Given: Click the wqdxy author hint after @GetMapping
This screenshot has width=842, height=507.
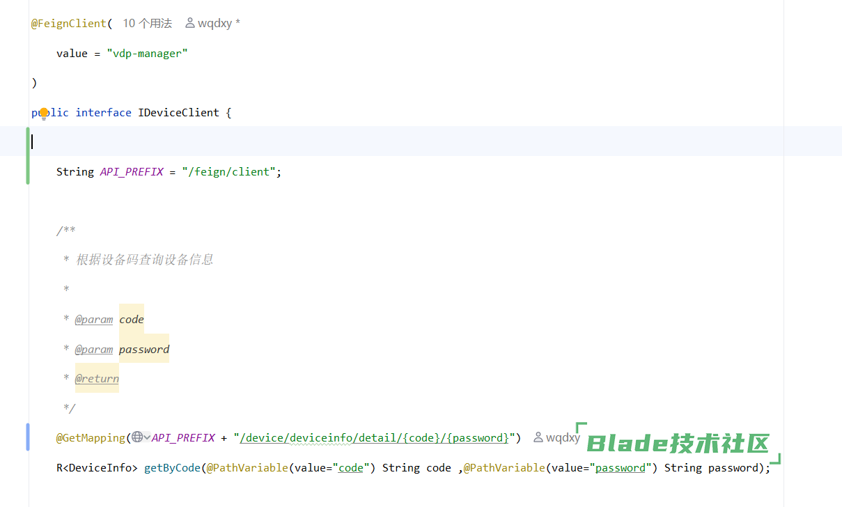Looking at the screenshot, I should click(563, 437).
